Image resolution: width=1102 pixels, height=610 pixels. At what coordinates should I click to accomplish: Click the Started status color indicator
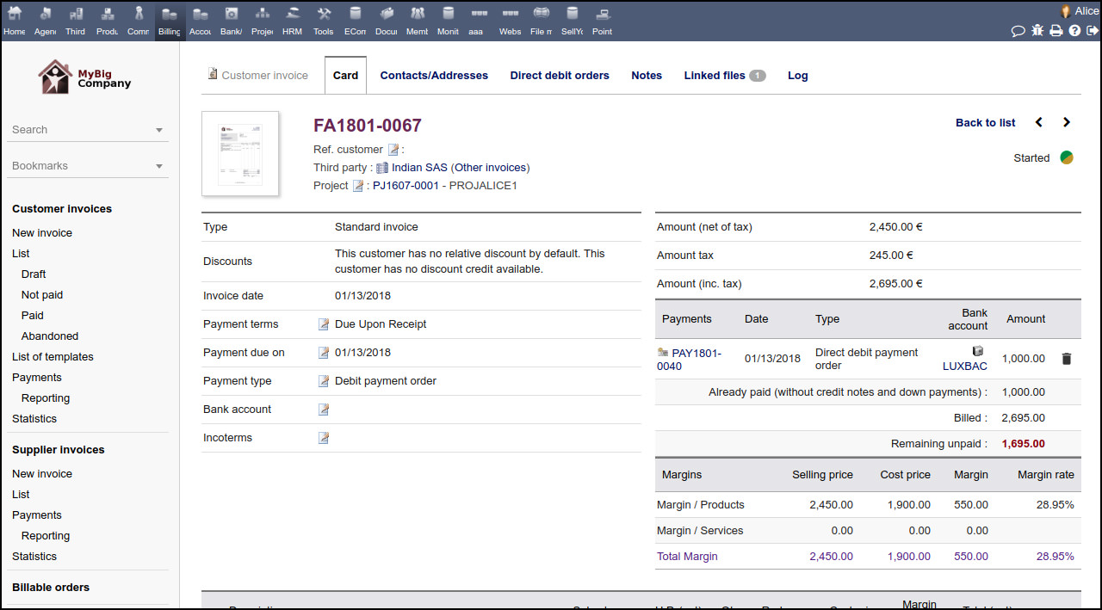(1067, 158)
